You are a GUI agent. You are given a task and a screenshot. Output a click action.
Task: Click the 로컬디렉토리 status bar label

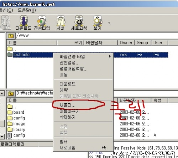pos(12,144)
